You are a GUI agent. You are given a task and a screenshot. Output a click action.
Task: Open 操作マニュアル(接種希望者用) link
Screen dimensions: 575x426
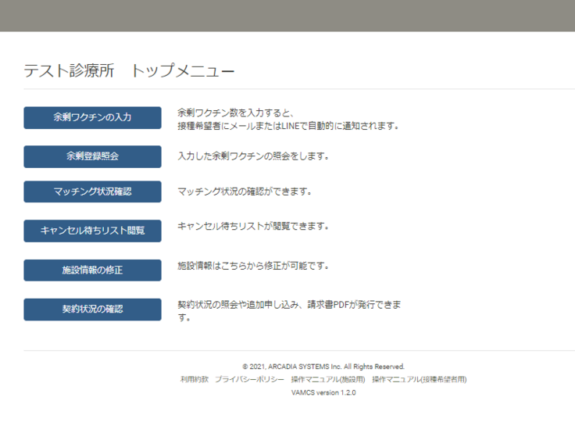coord(419,379)
